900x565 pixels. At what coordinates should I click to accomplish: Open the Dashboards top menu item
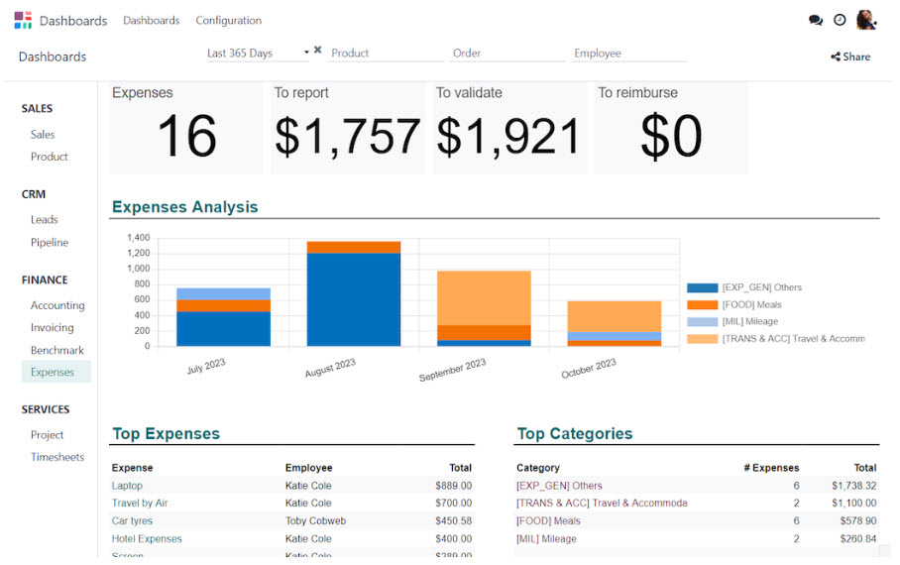tap(151, 21)
